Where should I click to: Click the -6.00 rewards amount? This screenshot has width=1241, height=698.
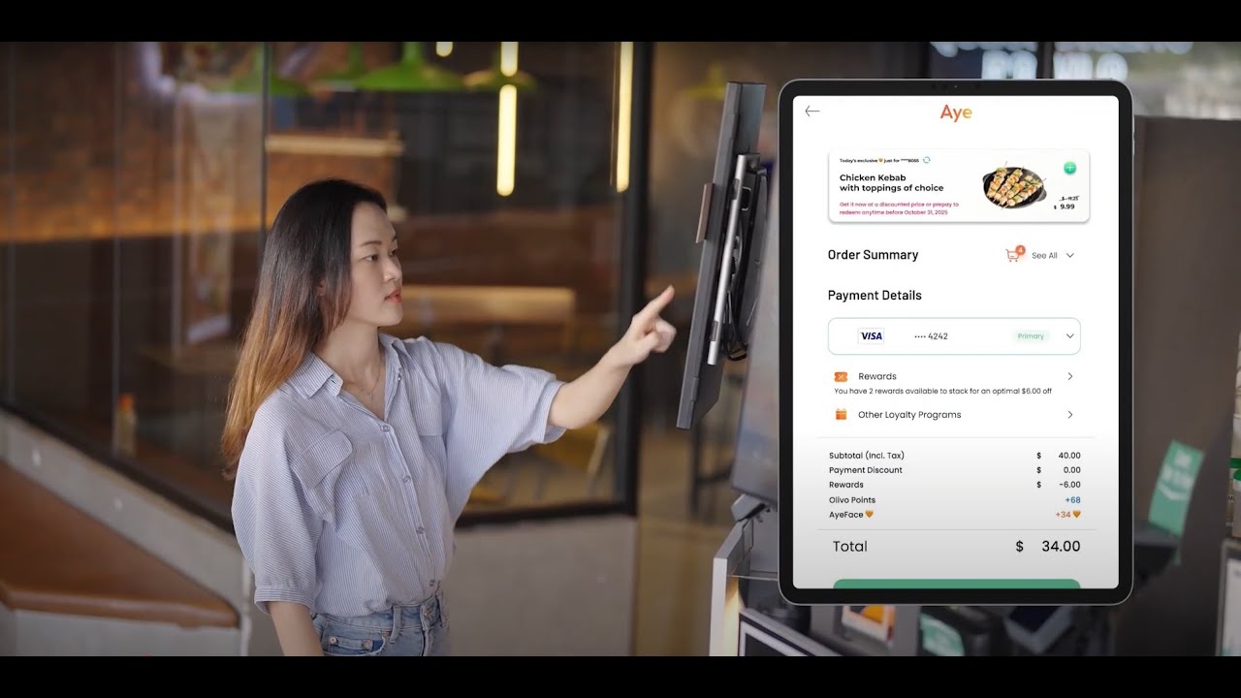[1069, 485]
